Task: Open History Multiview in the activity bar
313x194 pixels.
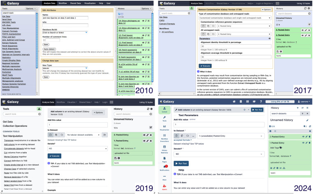Action: [165, 149]
